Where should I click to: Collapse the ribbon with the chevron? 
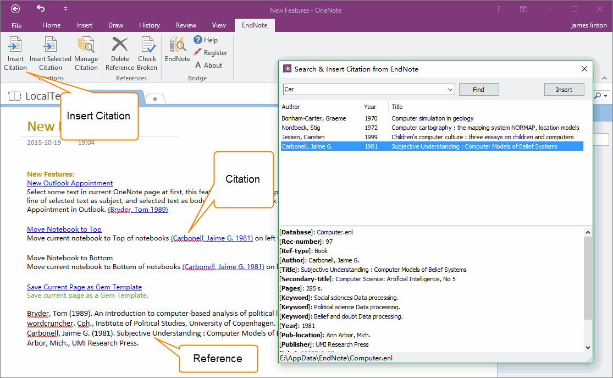(x=604, y=78)
